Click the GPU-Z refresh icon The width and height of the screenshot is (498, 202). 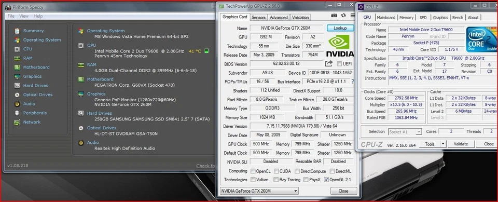click(x=343, y=15)
